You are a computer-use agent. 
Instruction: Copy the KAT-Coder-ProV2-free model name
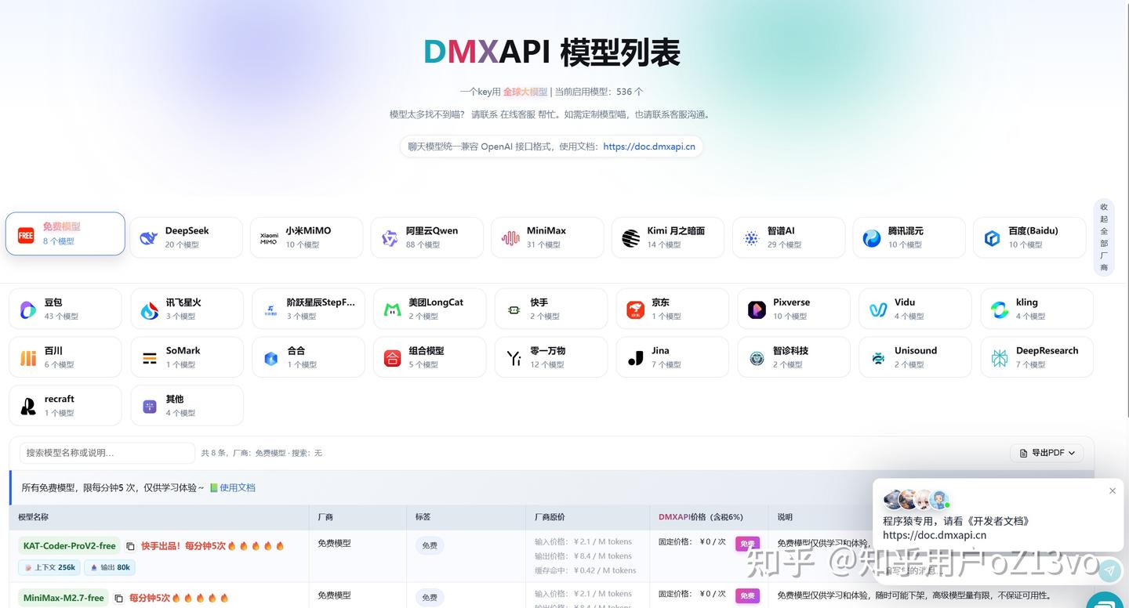click(131, 546)
